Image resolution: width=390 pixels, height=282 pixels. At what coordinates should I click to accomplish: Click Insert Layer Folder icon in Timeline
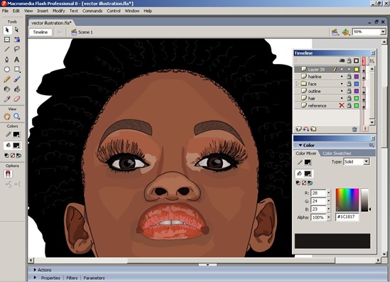[313, 129]
